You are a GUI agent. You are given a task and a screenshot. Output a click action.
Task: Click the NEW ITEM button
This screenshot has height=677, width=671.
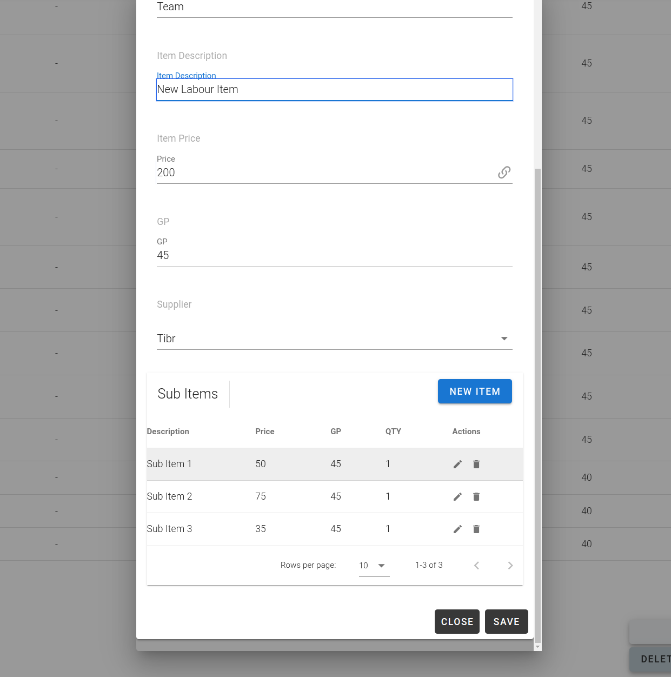tap(475, 391)
